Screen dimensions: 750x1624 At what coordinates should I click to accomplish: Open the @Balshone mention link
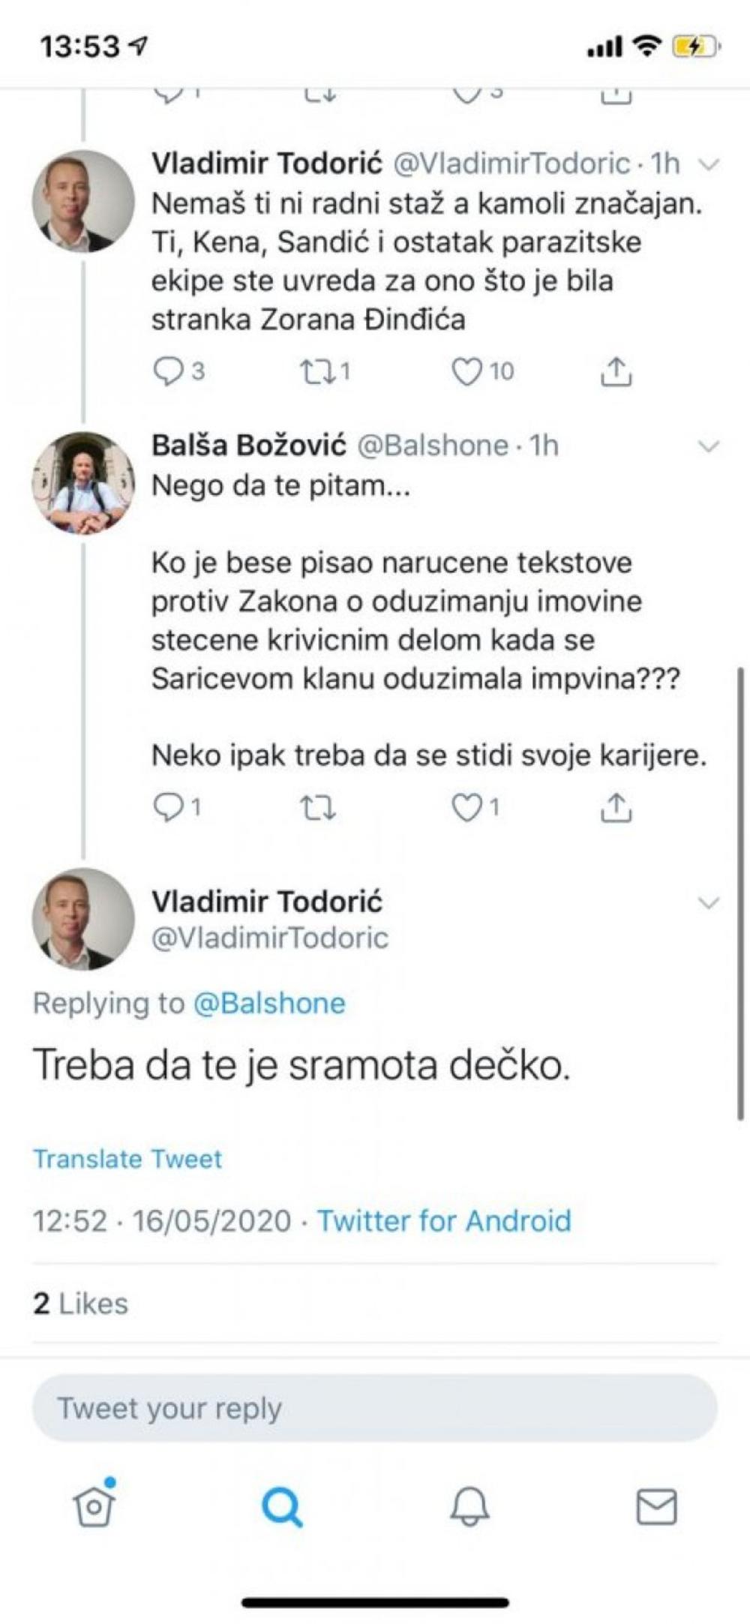[x=269, y=1004]
